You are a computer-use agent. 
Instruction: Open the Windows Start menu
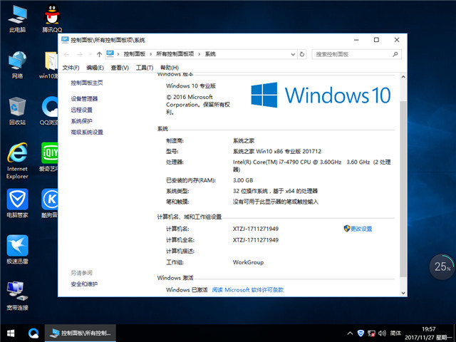11,333
